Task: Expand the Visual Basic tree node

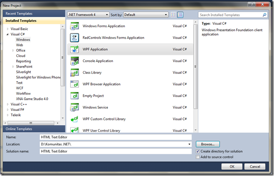Action: click(x=8, y=29)
